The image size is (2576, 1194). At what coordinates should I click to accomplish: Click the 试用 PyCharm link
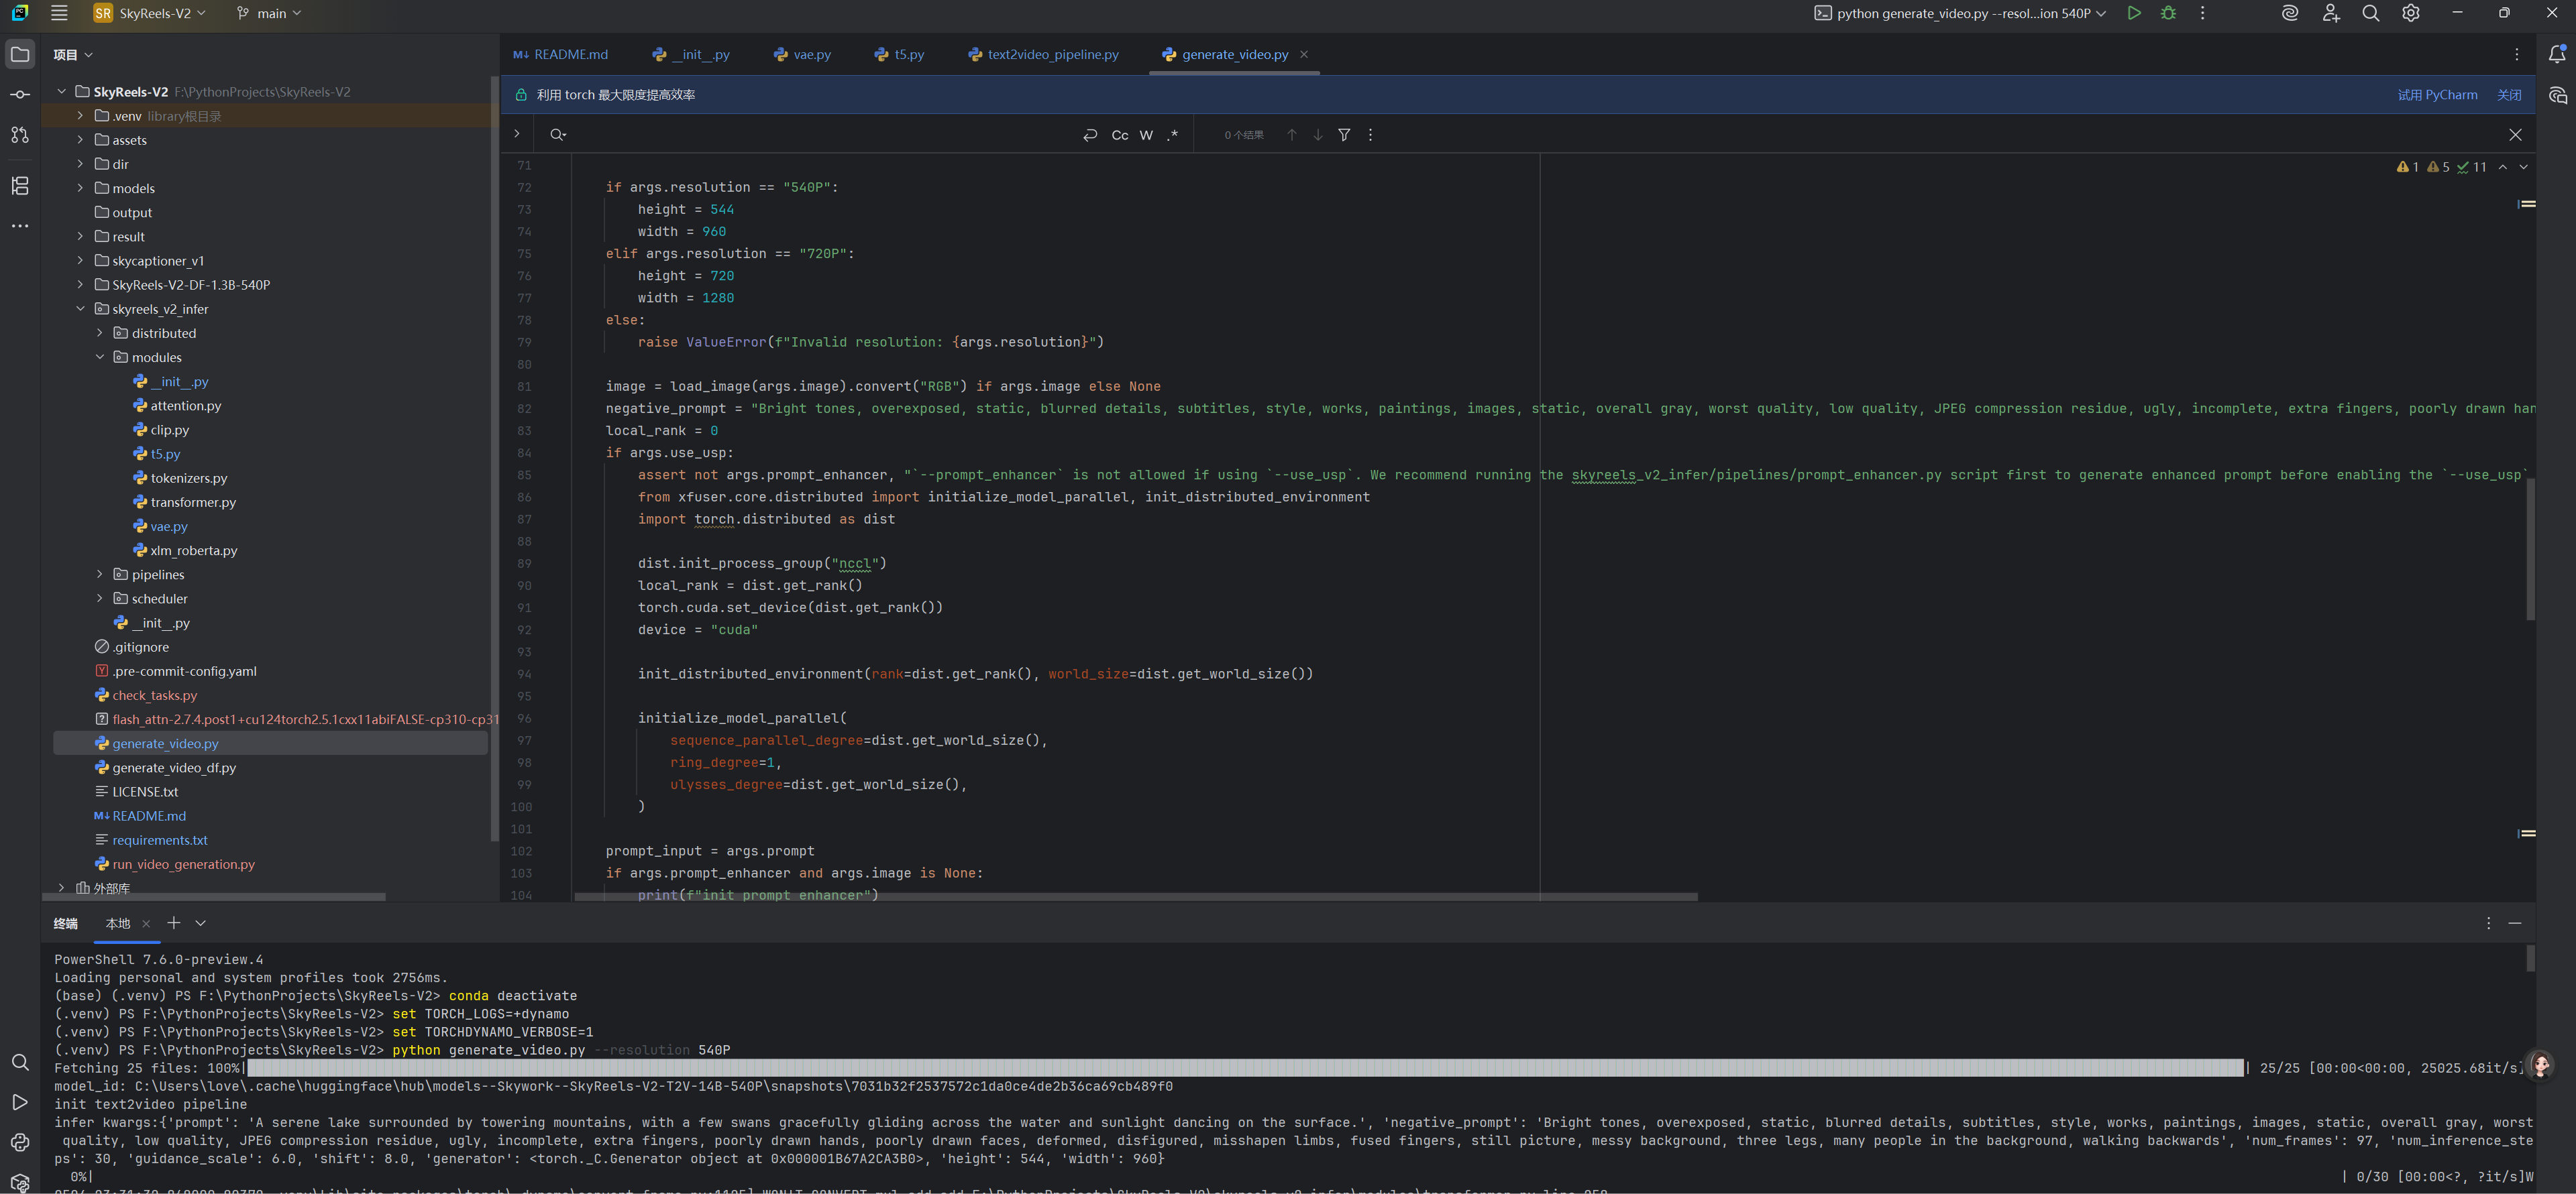point(2437,95)
